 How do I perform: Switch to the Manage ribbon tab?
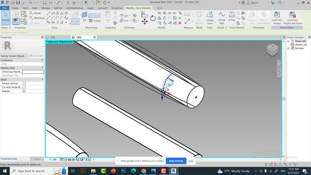[46, 8]
